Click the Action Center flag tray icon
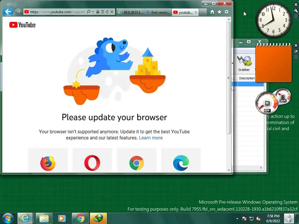299x224 pixels. coord(244,218)
